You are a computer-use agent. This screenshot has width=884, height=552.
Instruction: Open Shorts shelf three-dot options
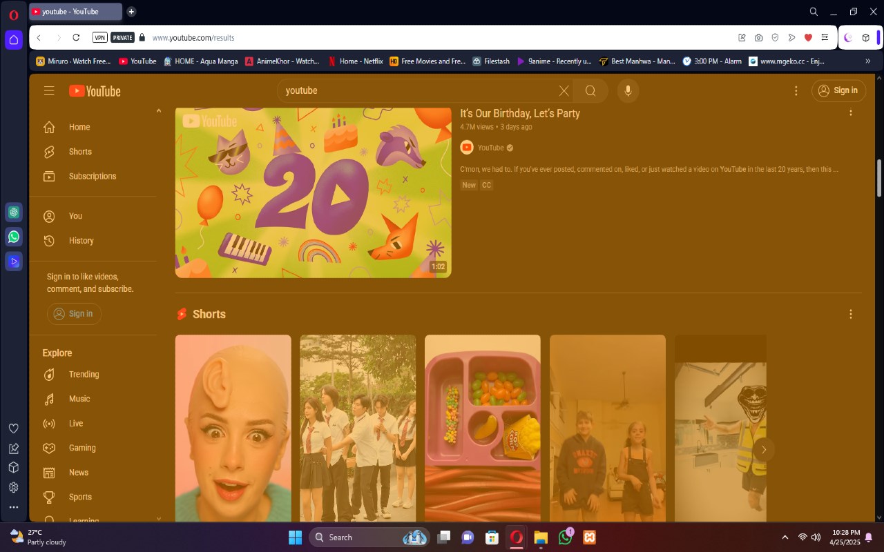(x=851, y=314)
